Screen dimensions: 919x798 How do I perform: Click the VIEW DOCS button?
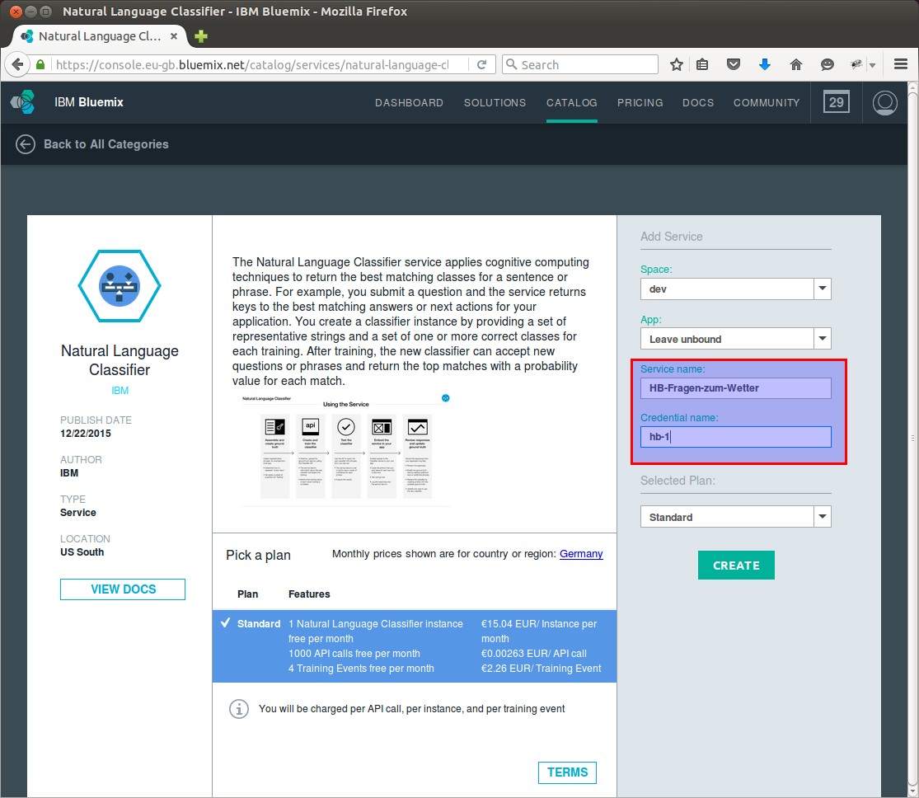click(x=123, y=589)
